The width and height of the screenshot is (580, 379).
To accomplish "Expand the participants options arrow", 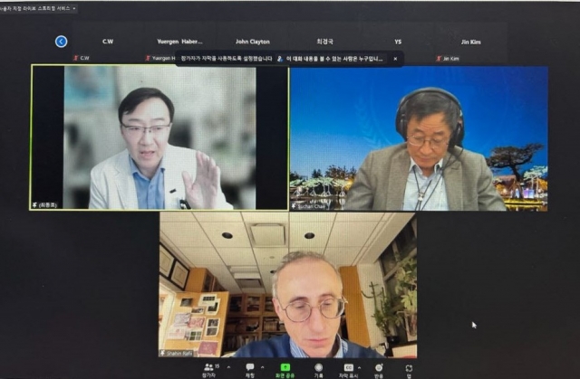I will pyautogui.click(x=228, y=367).
